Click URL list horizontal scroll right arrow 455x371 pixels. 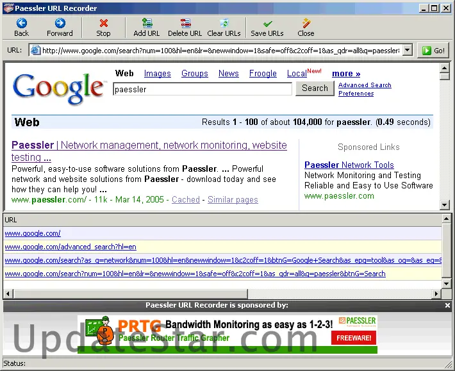pyautogui.click(x=436, y=293)
